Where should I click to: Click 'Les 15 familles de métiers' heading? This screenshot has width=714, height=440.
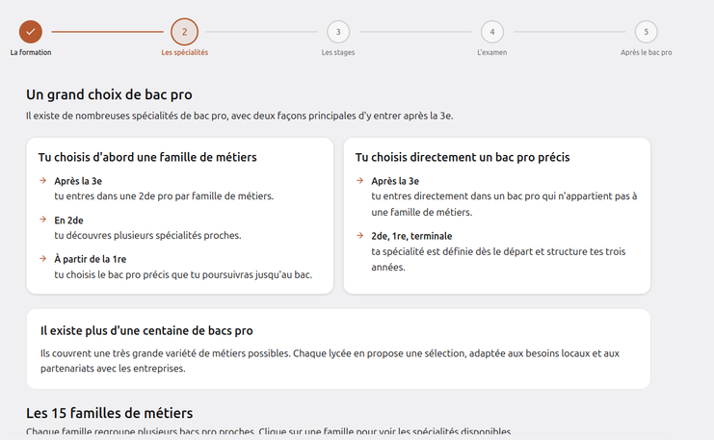coord(110,413)
